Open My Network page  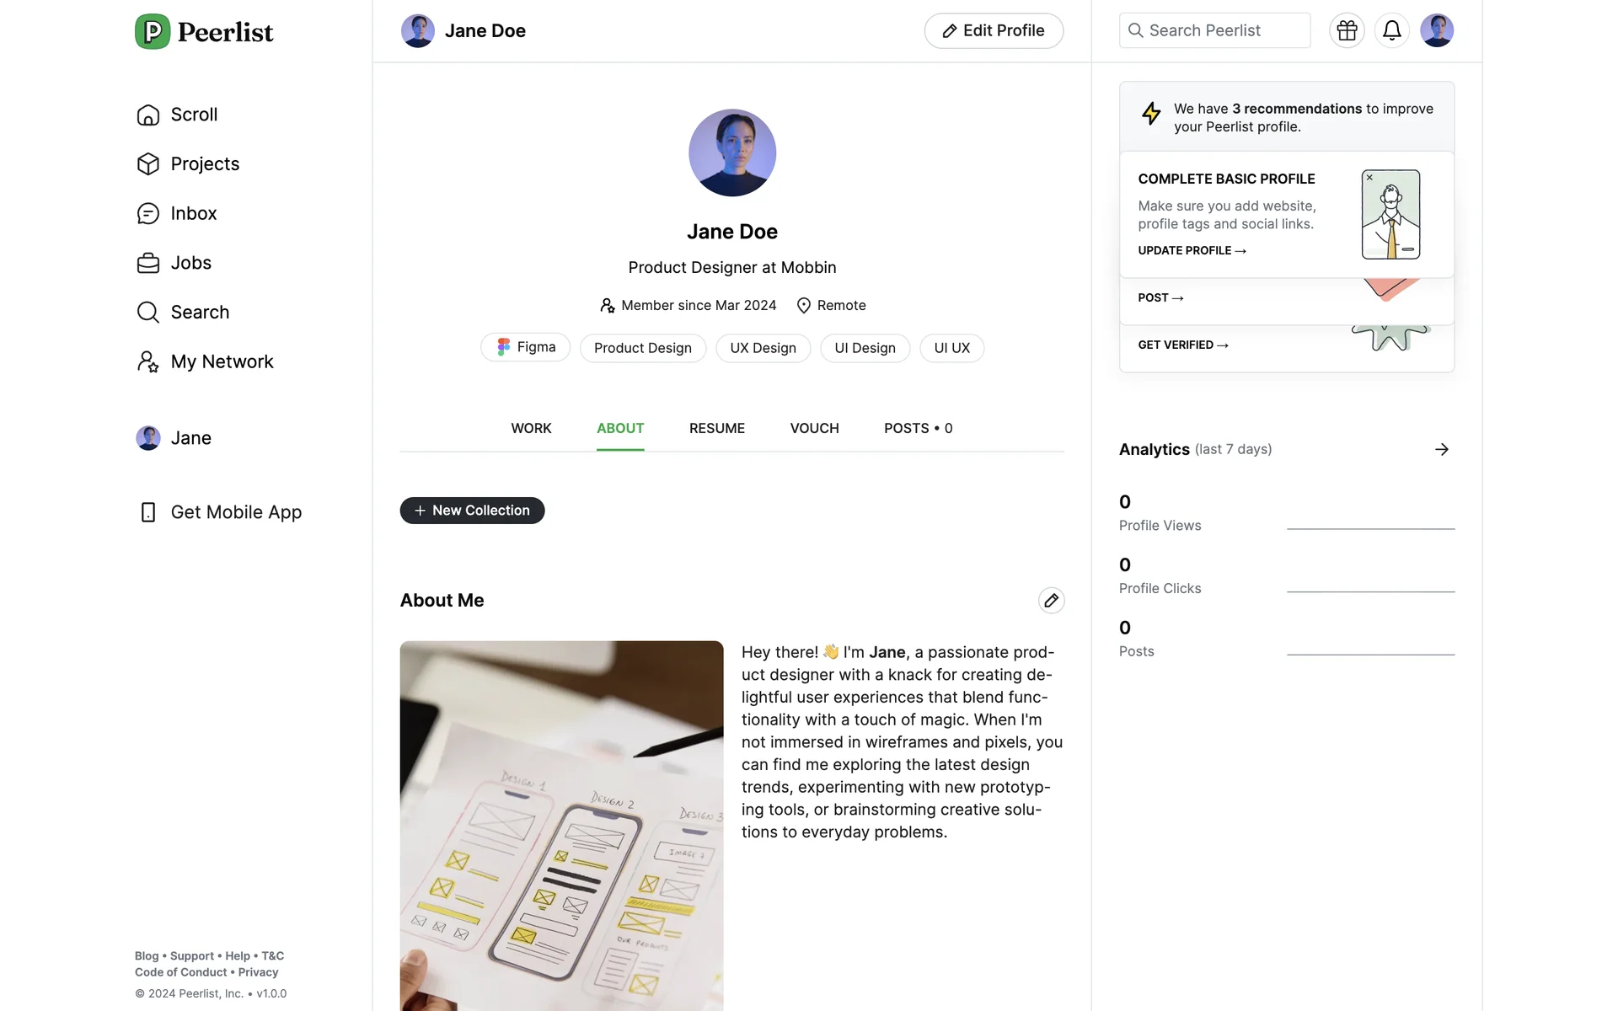point(205,361)
